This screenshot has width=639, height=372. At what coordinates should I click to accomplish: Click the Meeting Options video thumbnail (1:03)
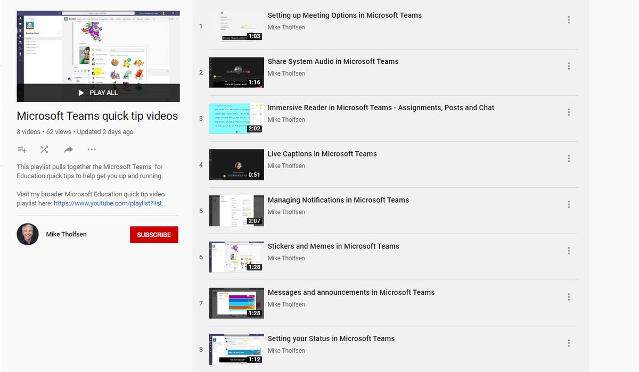[x=236, y=26]
